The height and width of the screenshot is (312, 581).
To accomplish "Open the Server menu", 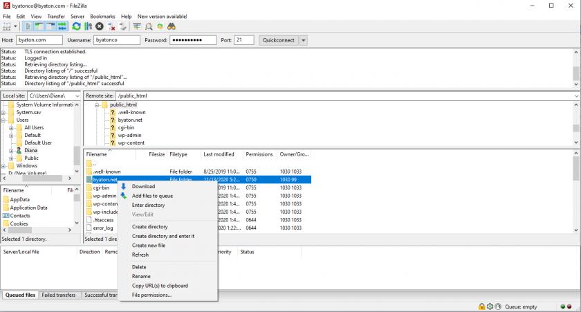I will (x=77, y=17).
